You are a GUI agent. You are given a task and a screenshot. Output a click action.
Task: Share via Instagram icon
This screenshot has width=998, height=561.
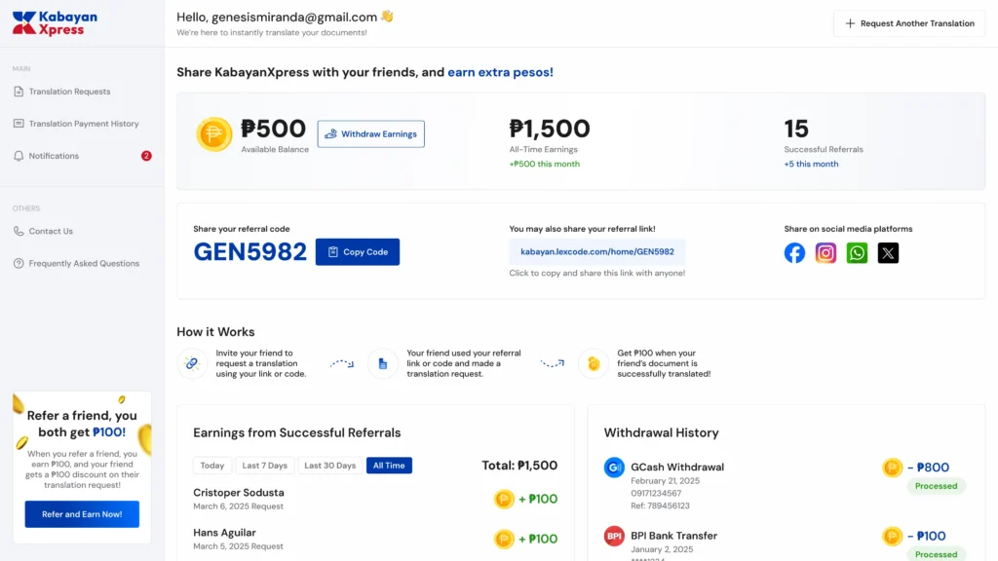(x=825, y=253)
